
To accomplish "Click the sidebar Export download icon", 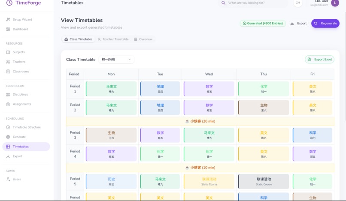I will click(8, 156).
